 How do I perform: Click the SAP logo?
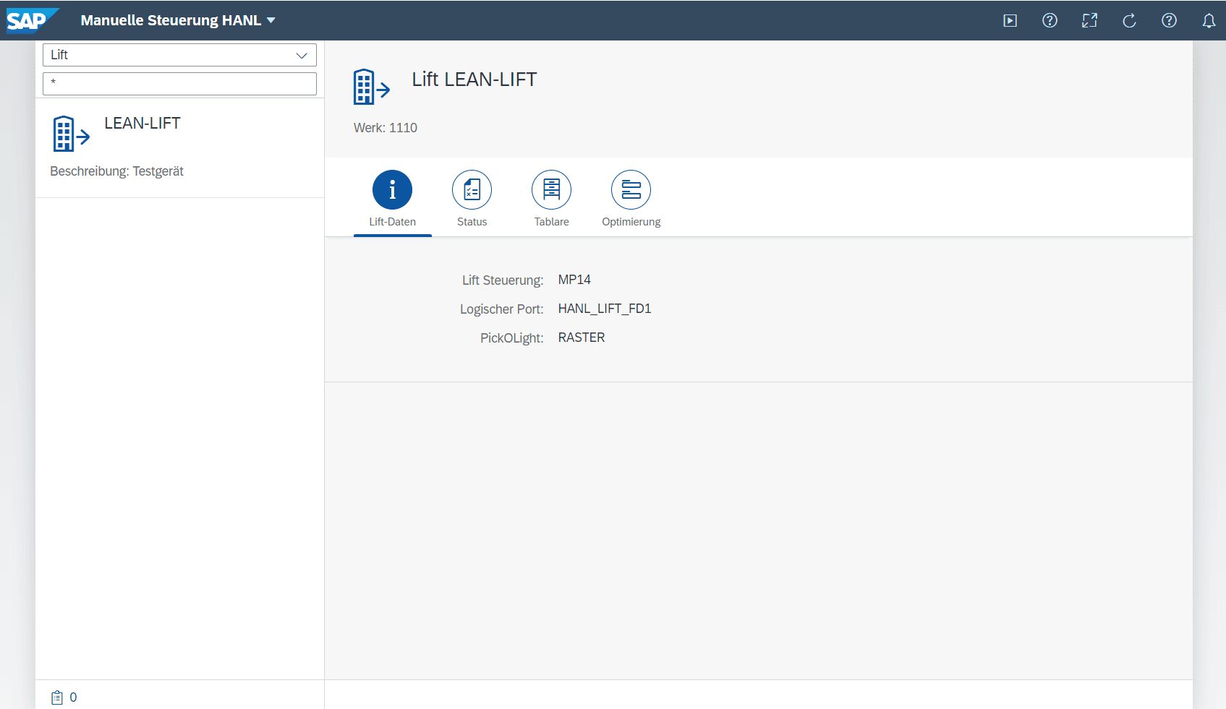pos(32,20)
